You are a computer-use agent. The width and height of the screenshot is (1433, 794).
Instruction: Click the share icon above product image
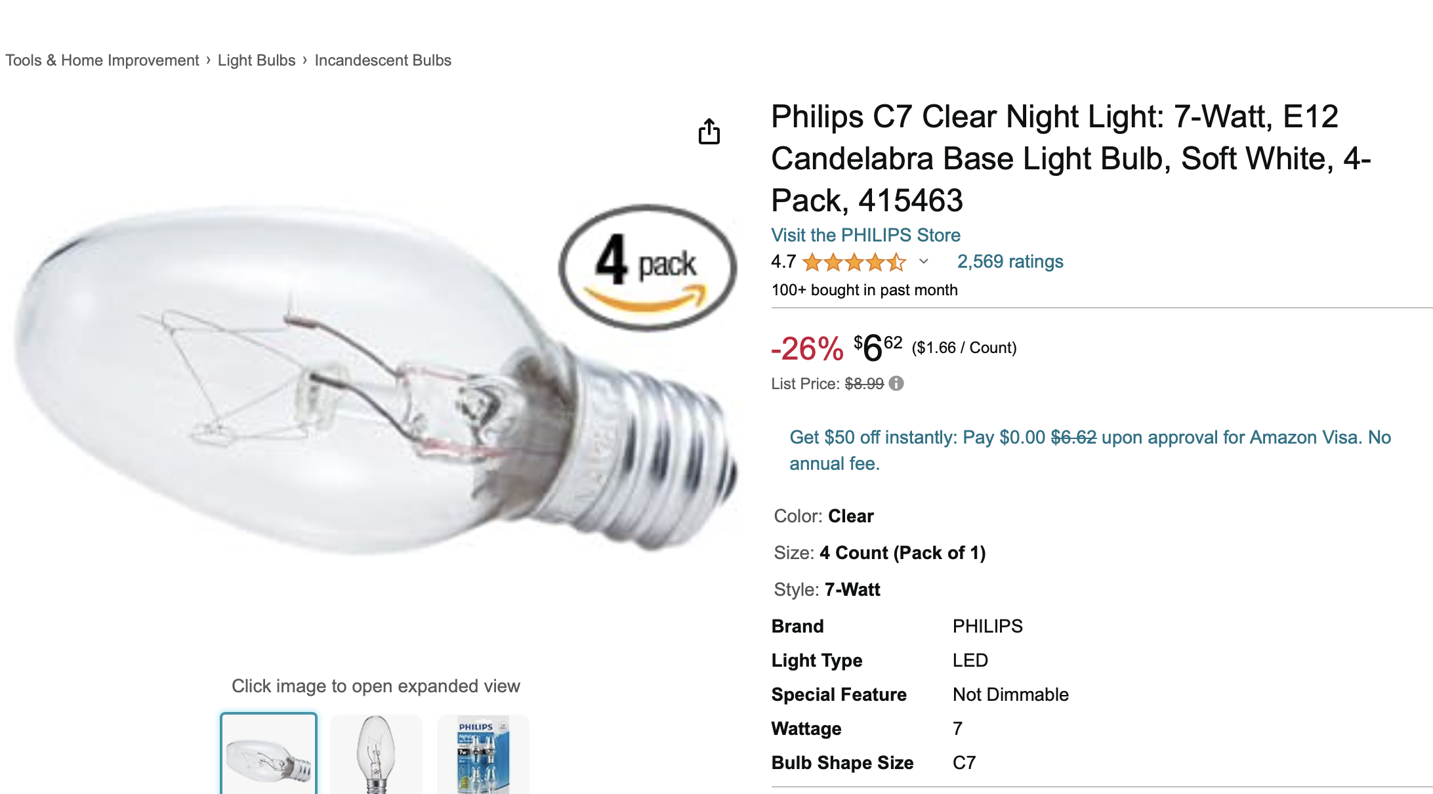(709, 131)
